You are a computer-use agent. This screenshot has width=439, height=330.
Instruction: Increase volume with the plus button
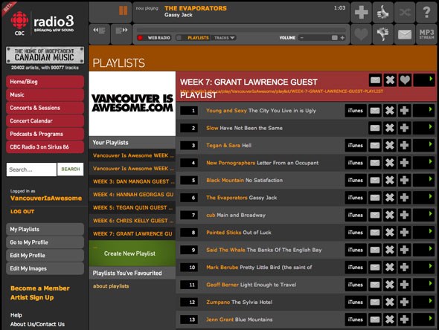[342, 38]
